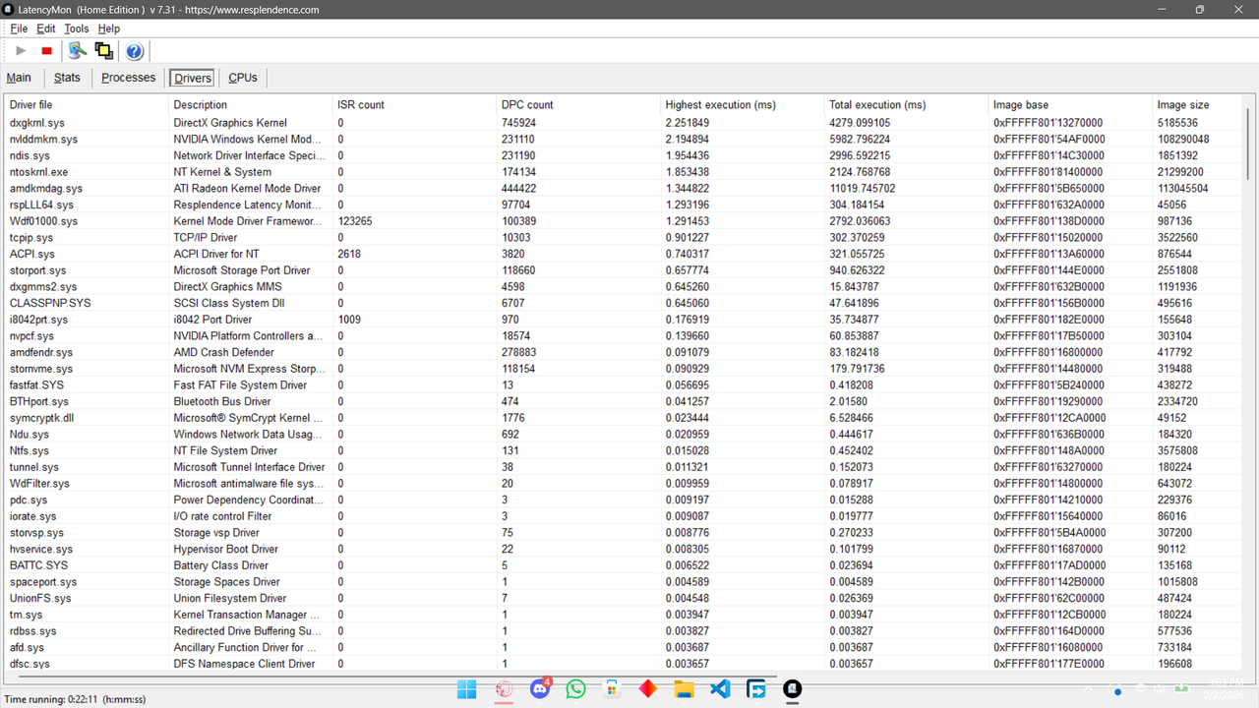Click the 'Bluetooth Bus Driver' description cell
The height and width of the screenshot is (708, 1259).
(222, 401)
